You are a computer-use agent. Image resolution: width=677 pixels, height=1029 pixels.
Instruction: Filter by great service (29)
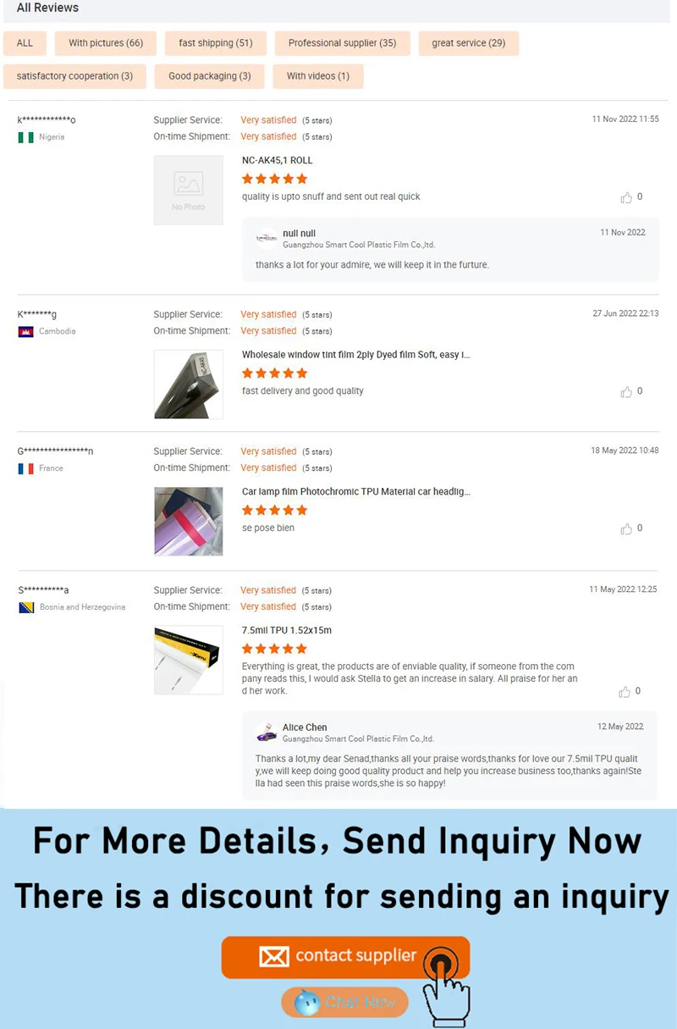469,43
